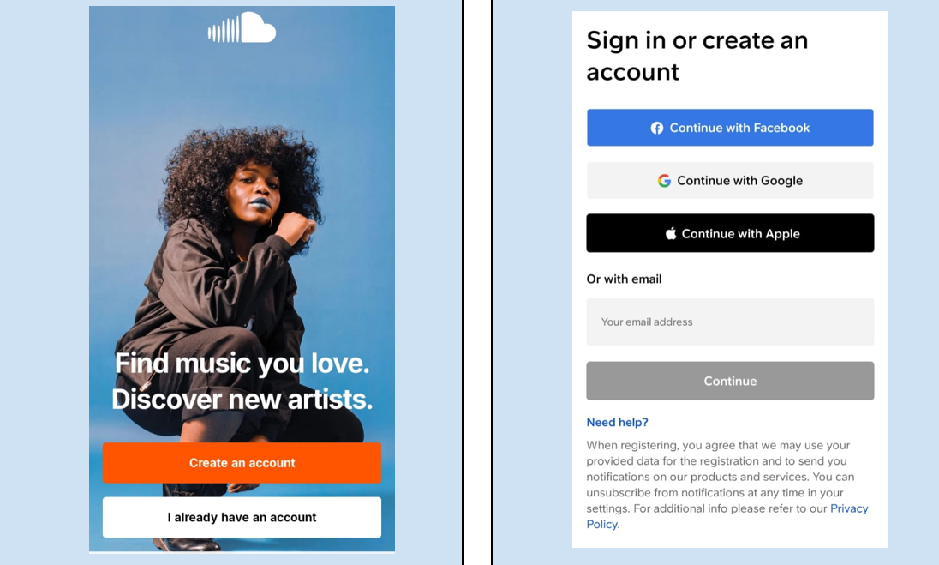Viewport: 939px width, 565px height.
Task: Click the Or with email label
Action: 624,279
